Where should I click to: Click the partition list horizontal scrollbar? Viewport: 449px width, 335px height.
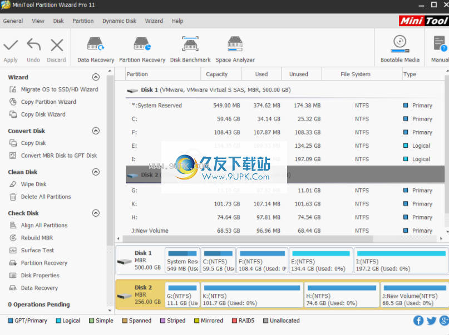(x=248, y=239)
